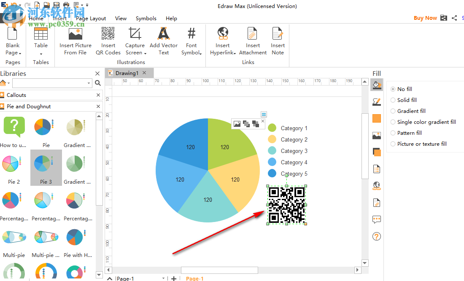Click the canvas horizontal scrollbar
Viewport: 464px width, 281px height.
point(220,270)
